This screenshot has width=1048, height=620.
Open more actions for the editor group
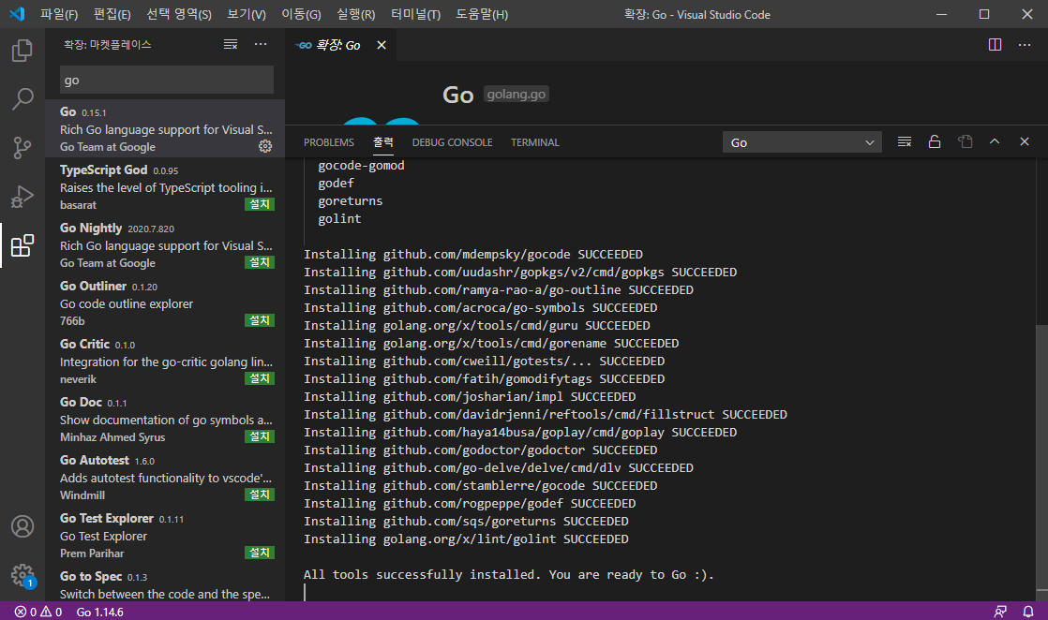(1025, 45)
